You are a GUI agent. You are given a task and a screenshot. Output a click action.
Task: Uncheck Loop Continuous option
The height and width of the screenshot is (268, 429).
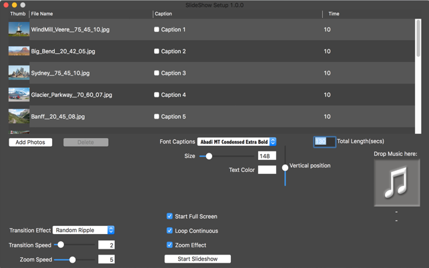pos(169,230)
